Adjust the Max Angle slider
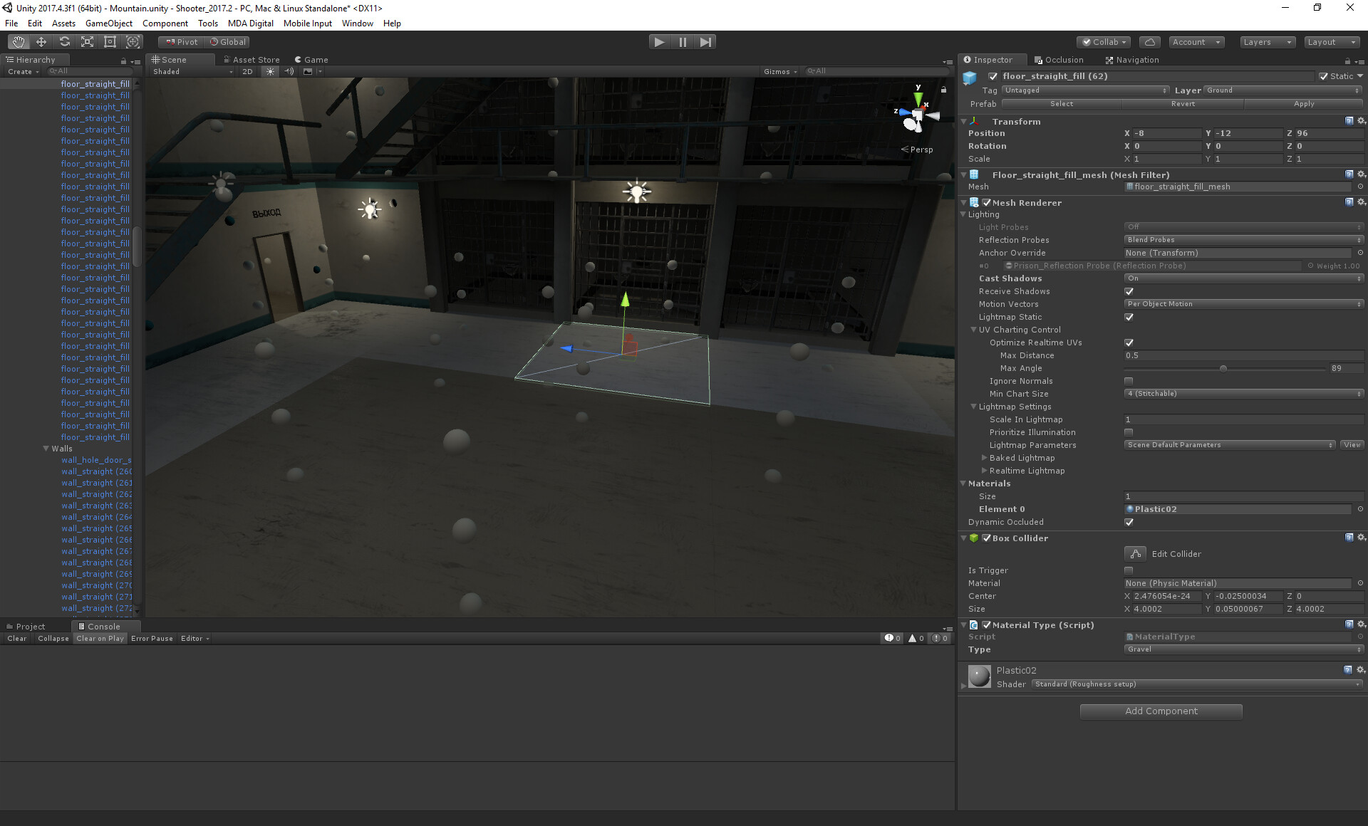The image size is (1368, 826). [x=1223, y=369]
